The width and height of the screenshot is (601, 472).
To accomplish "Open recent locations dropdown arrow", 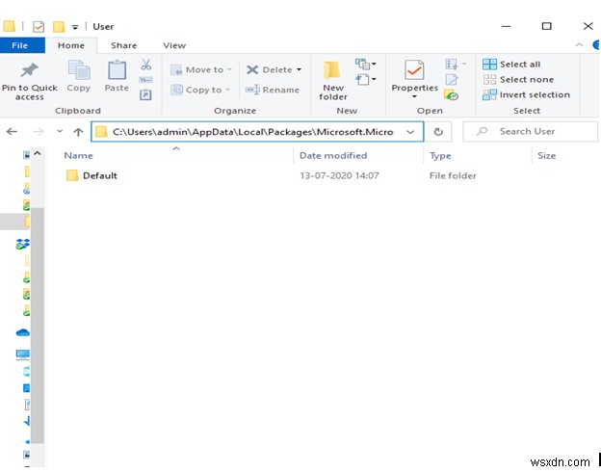I will click(x=60, y=132).
